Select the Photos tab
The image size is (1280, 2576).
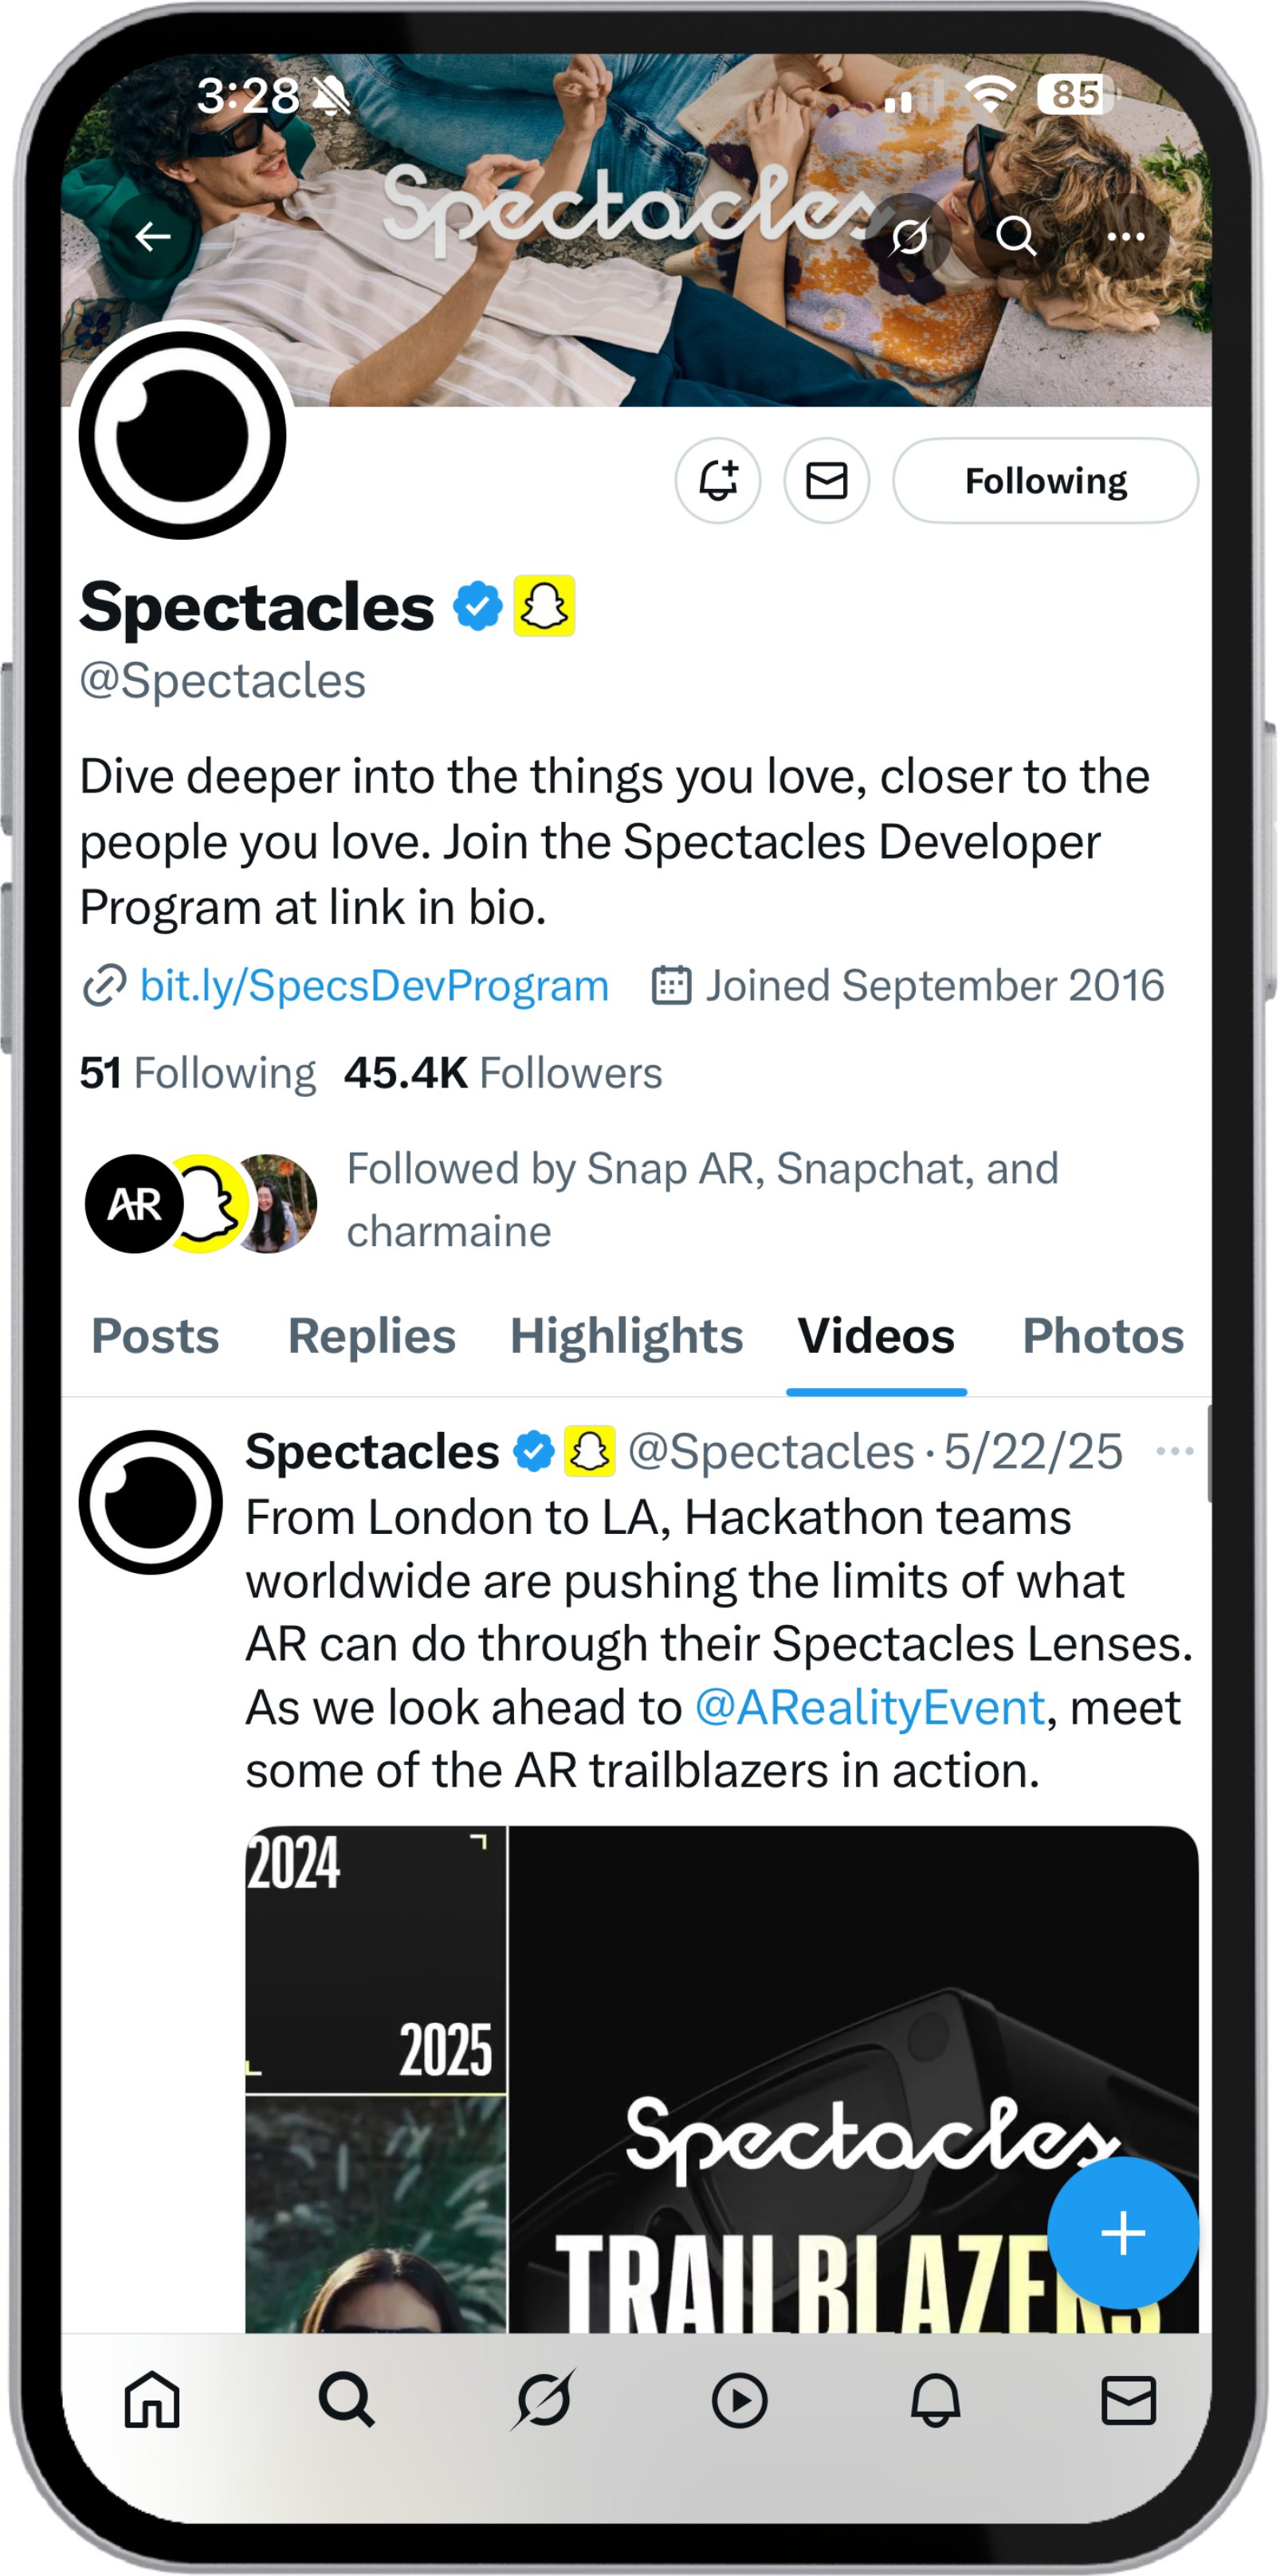(x=1102, y=1336)
